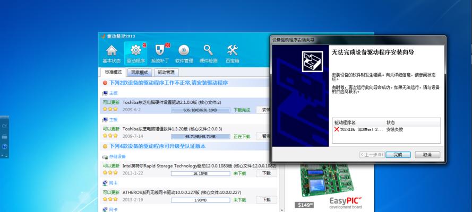Image resolution: width=472 pixels, height=212 pixels.
Task: Click the wizard device-install graphic icon
Action: (x=313, y=61)
